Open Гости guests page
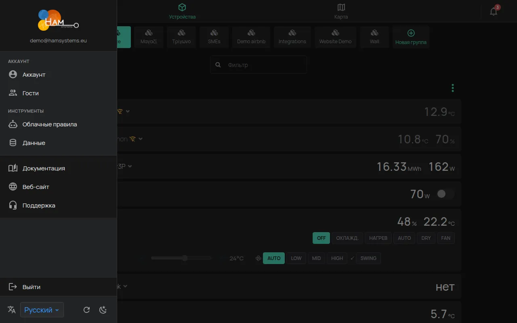Image resolution: width=517 pixels, height=323 pixels. pos(58,93)
